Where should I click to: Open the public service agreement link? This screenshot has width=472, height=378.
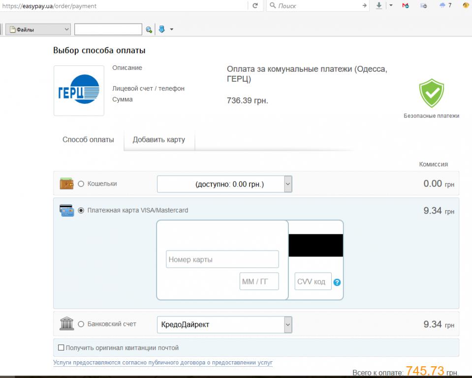(162, 363)
